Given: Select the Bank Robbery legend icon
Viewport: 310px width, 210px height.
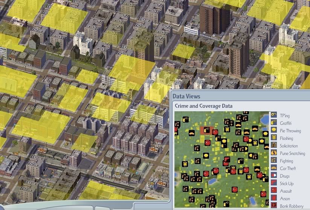Looking at the screenshot, I should click(x=274, y=205).
